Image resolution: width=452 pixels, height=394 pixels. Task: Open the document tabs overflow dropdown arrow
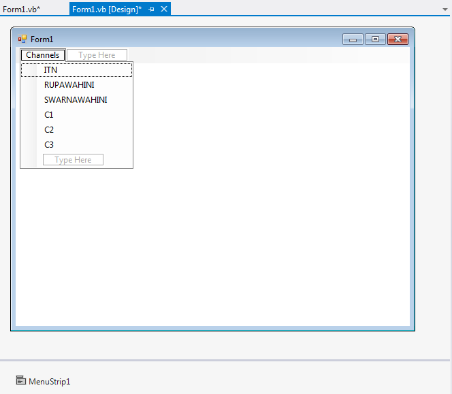[x=445, y=10]
